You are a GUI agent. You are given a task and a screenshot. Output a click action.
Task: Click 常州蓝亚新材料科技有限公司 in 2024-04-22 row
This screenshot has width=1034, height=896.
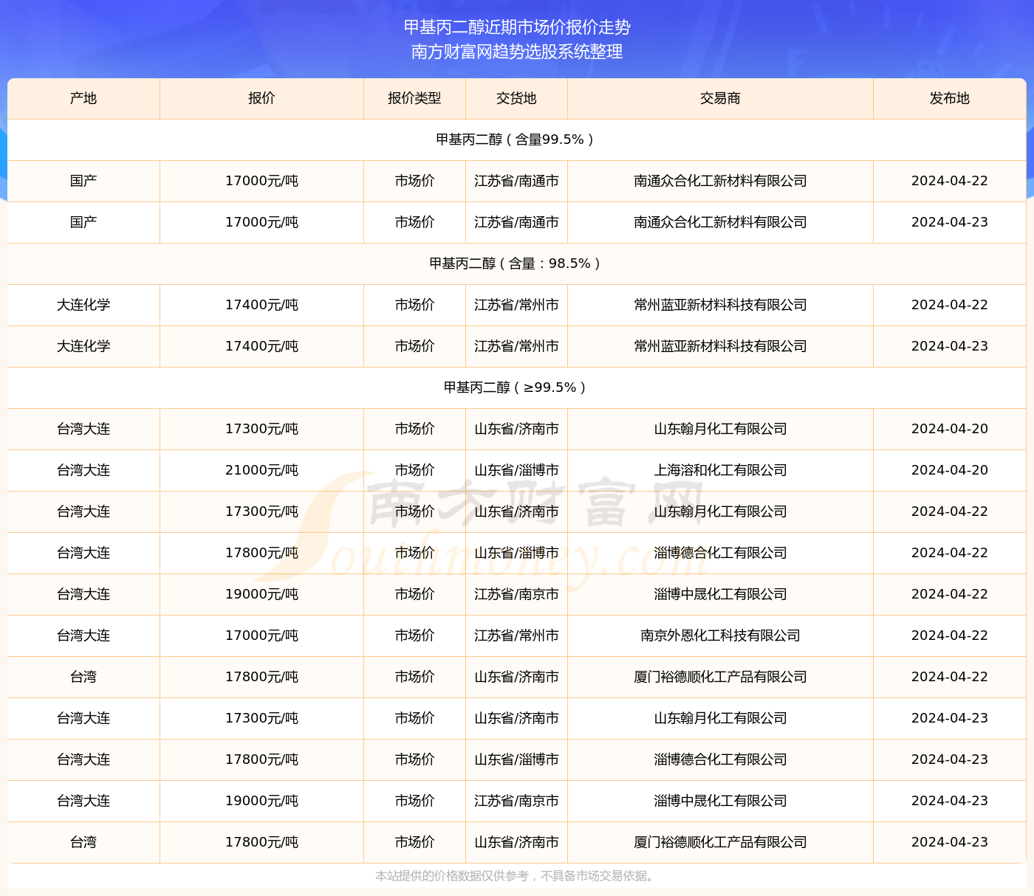pos(720,305)
